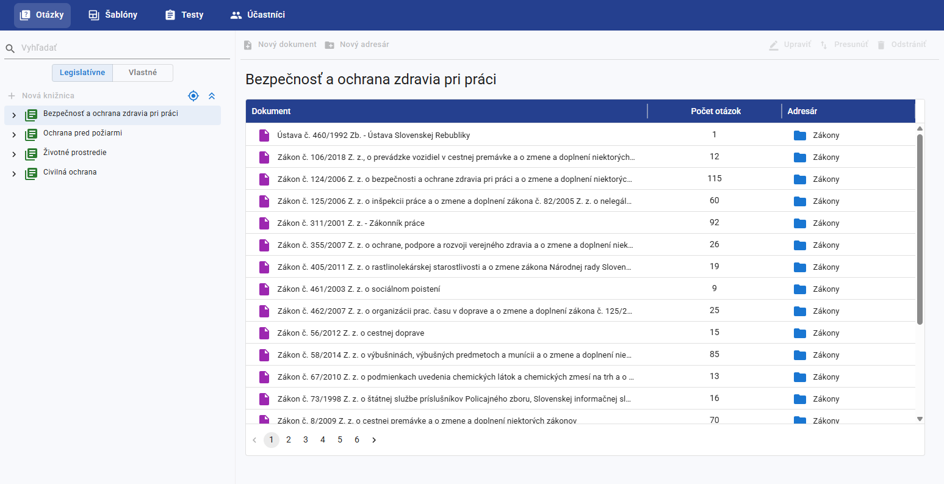The width and height of the screenshot is (944, 484).
Task: Click the Nový dokument icon
Action: 248,45
